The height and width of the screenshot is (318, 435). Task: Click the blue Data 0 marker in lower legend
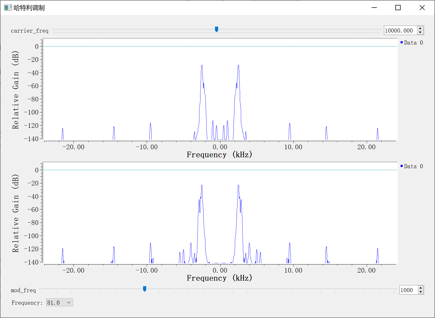click(x=402, y=166)
